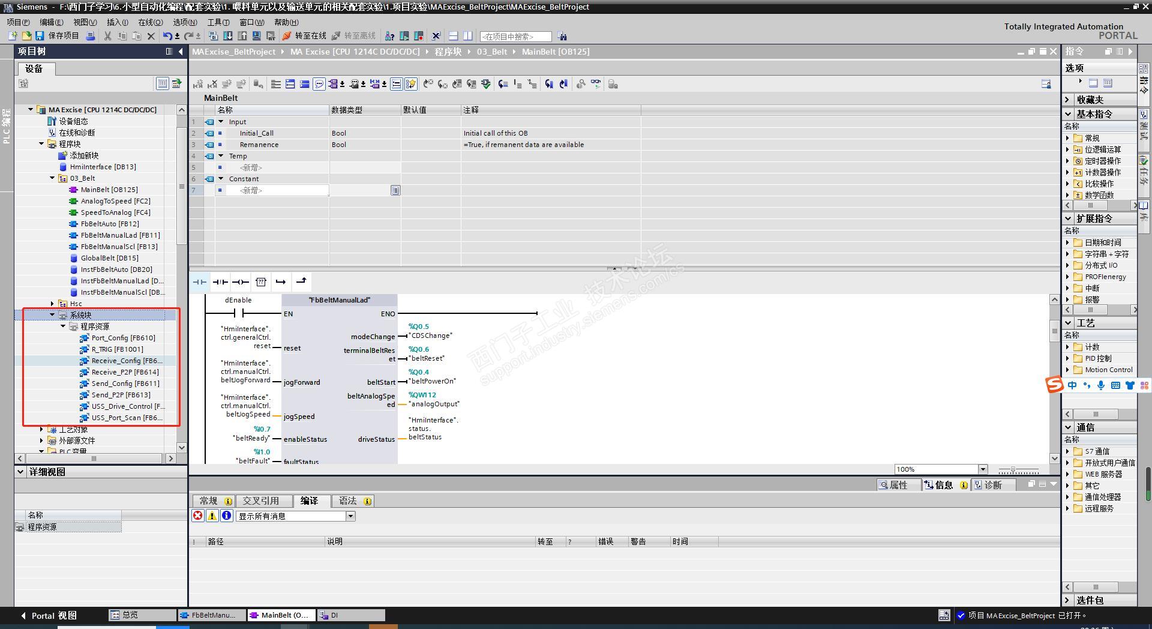Click in the 在项目中搜索 search field
The width and height of the screenshot is (1152, 629).
(516, 37)
